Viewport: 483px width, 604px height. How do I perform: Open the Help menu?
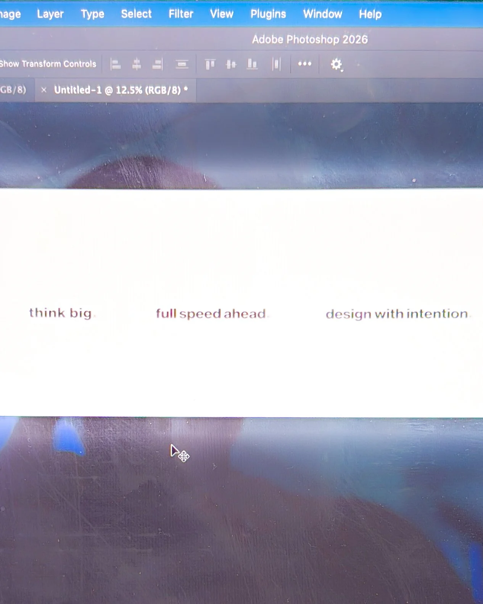click(370, 14)
